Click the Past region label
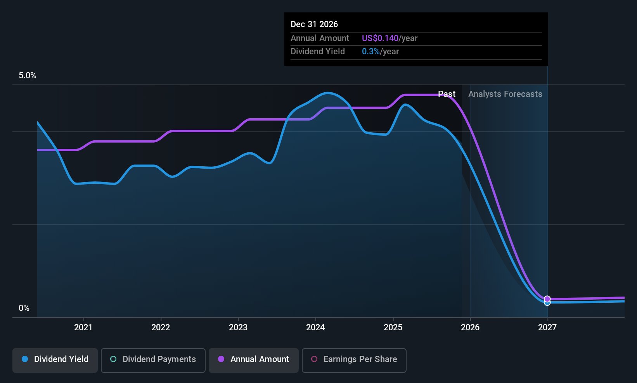The height and width of the screenshot is (383, 637). pos(447,94)
